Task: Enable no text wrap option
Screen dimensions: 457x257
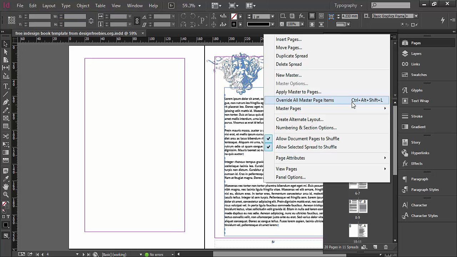Action: click(312, 16)
